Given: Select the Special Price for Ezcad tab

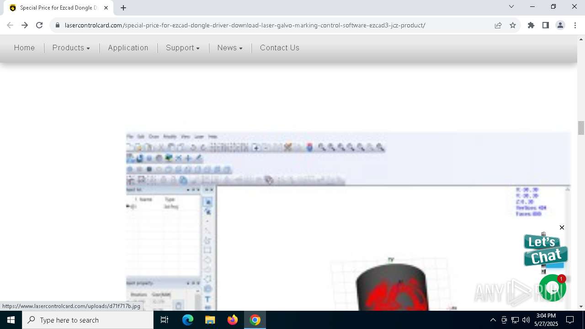Looking at the screenshot, I should (58, 8).
